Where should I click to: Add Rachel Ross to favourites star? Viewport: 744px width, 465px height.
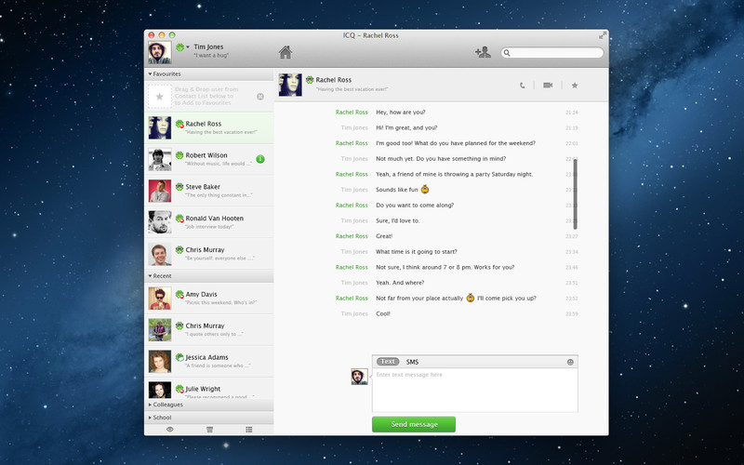[575, 86]
